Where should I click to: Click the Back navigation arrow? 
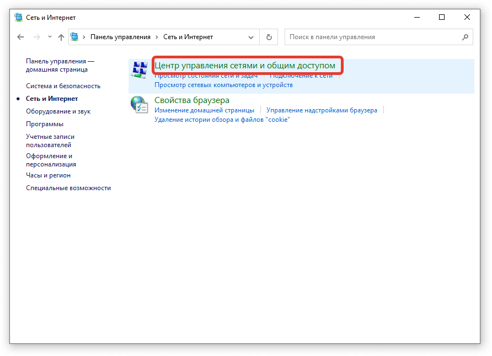click(20, 37)
